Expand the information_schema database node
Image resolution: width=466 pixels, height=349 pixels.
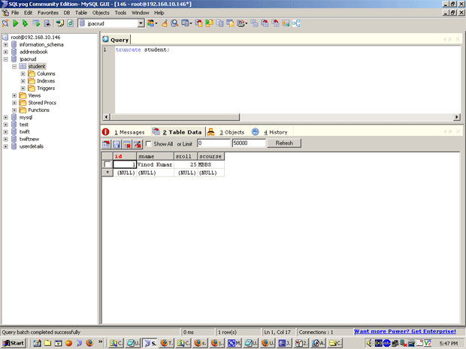tap(6, 44)
